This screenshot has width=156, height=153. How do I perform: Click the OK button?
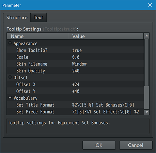coord(99,145)
